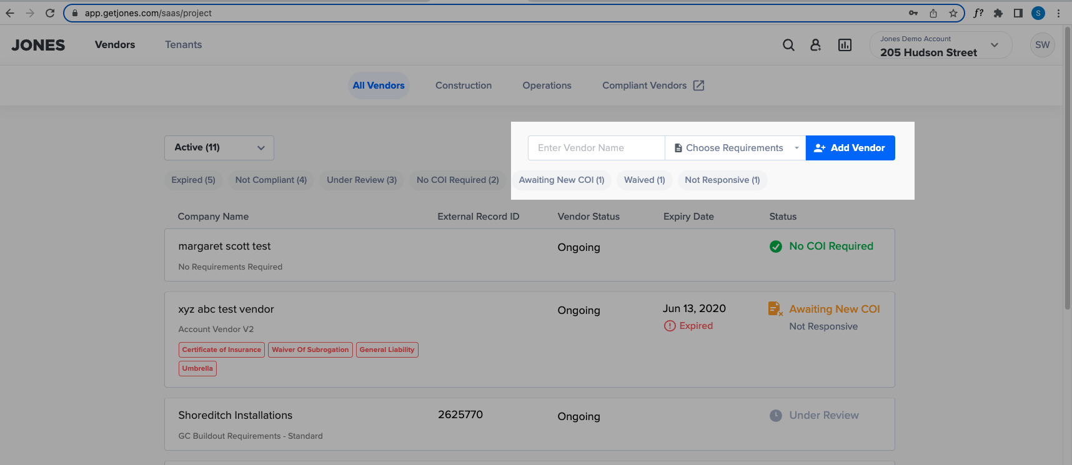Click the Enter Vendor Name field
This screenshot has height=465, width=1072.
tap(596, 148)
